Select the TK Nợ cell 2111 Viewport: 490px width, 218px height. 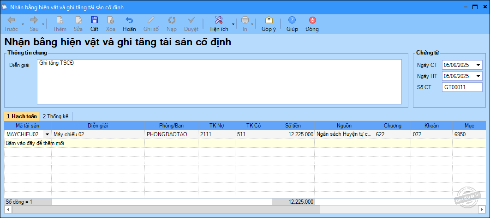click(216, 134)
